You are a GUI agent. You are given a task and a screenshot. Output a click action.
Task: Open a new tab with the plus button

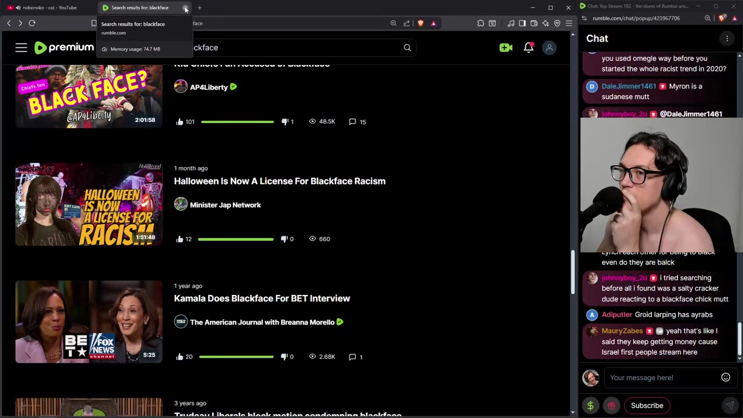click(200, 8)
